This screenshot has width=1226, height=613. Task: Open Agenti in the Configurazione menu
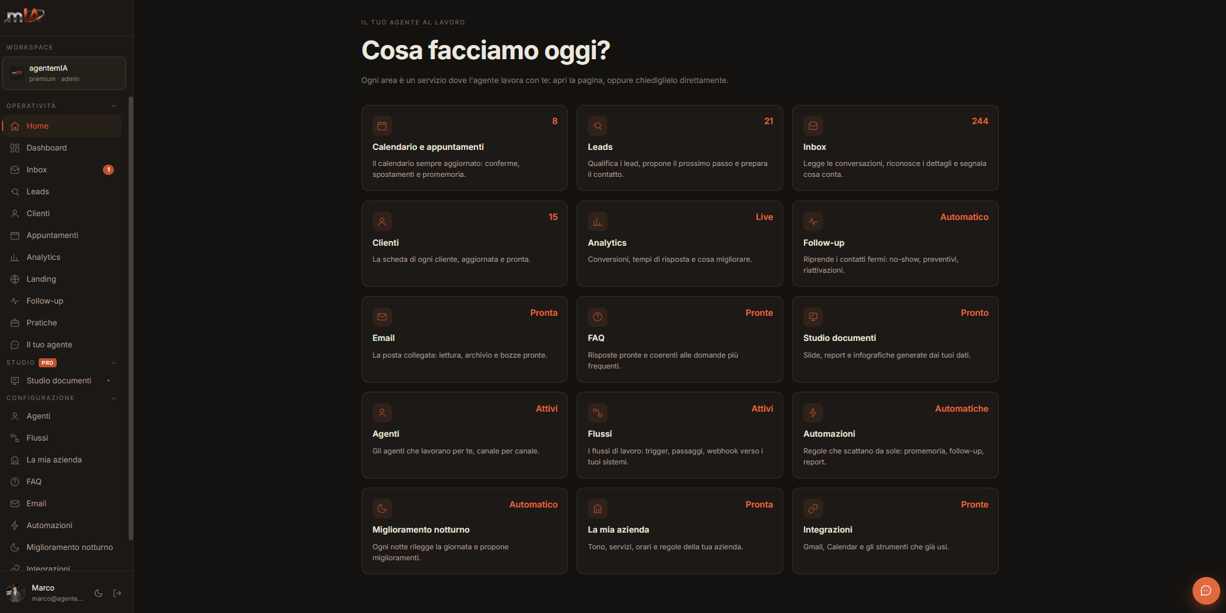(x=62, y=416)
